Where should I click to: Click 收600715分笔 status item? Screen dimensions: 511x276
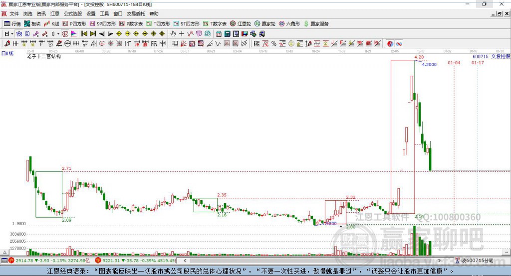(x=474, y=261)
